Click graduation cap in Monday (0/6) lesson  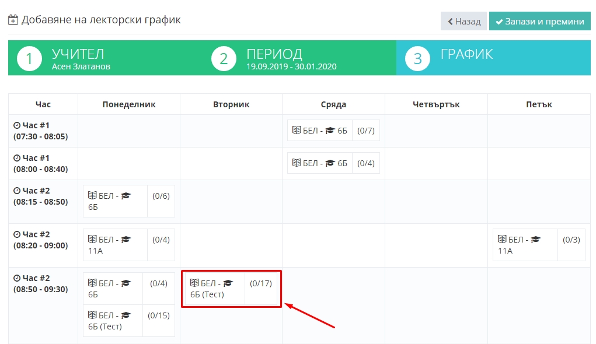pos(126,196)
